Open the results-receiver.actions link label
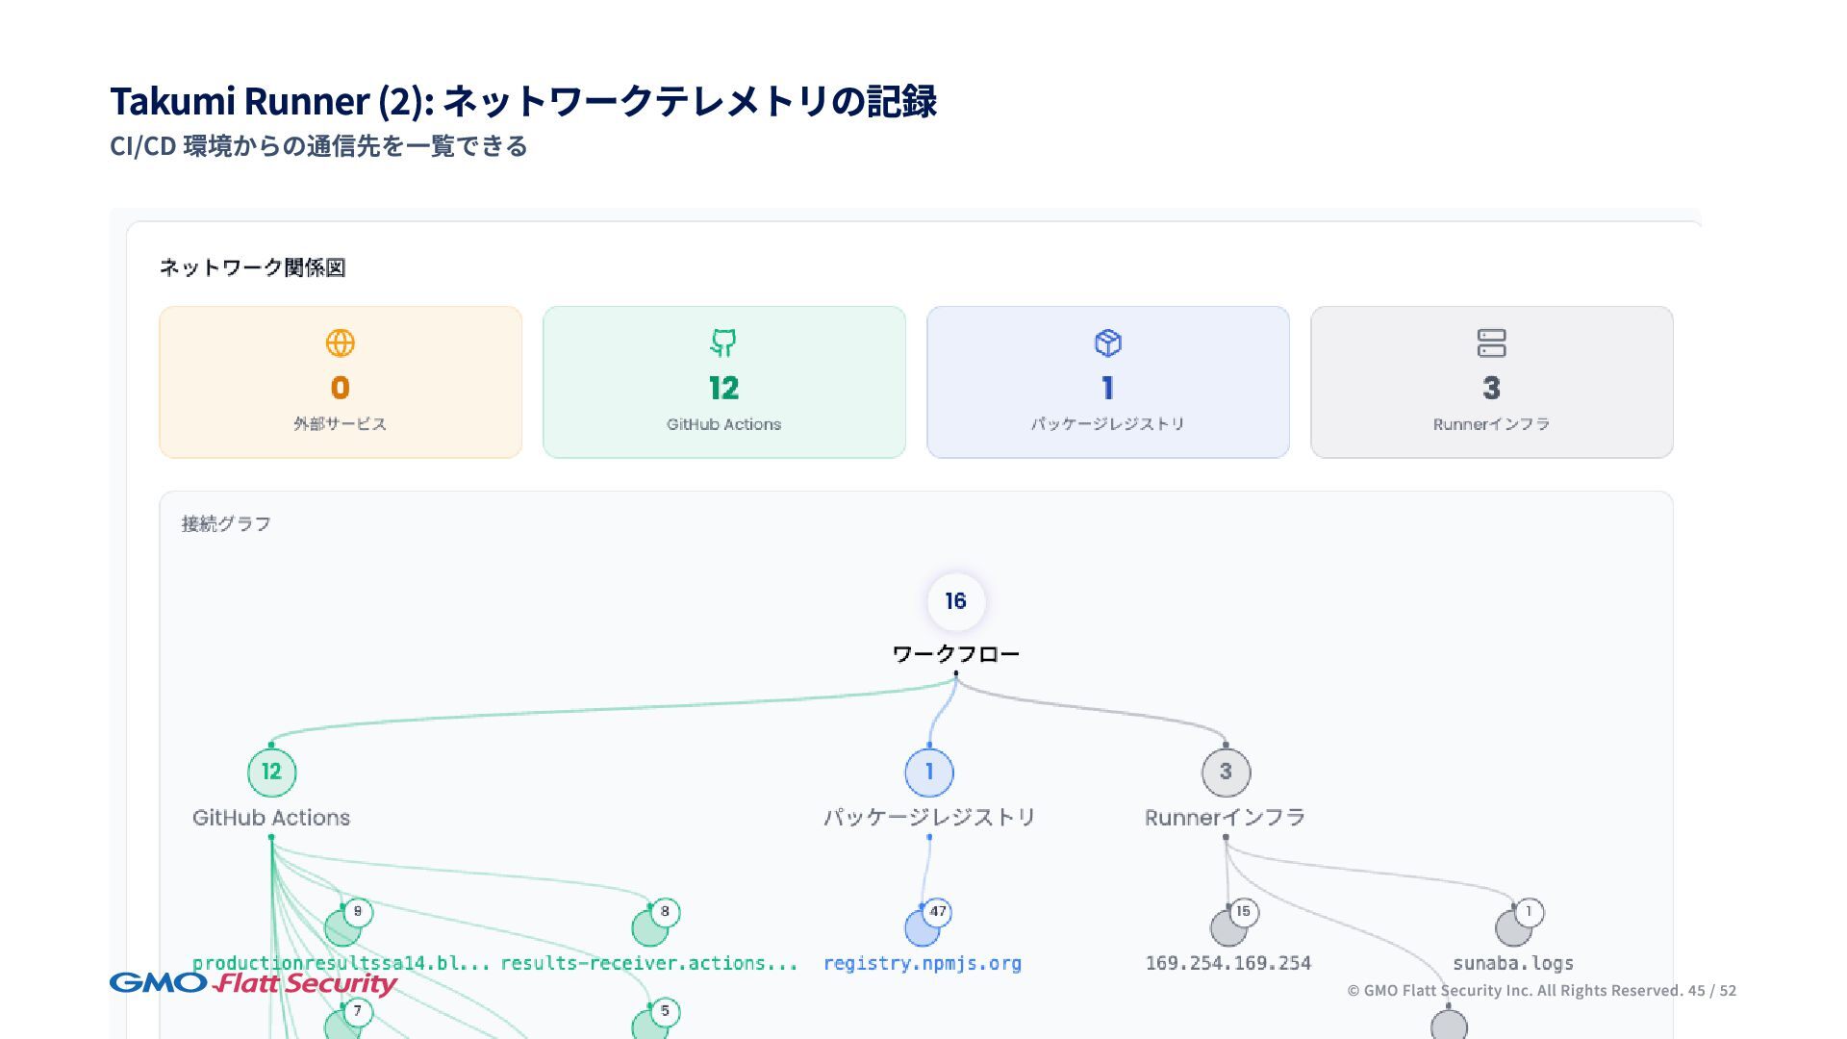 648,963
